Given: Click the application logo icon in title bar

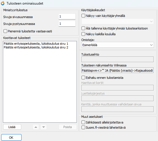Looking at the screenshot, I should (3, 3).
